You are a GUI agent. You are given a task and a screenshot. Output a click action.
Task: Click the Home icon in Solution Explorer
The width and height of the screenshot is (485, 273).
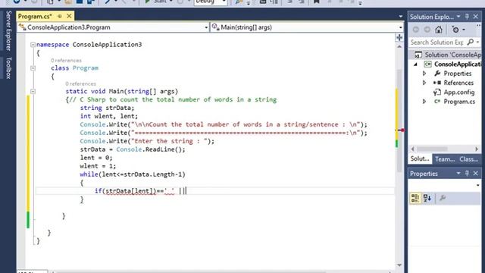pos(438,30)
